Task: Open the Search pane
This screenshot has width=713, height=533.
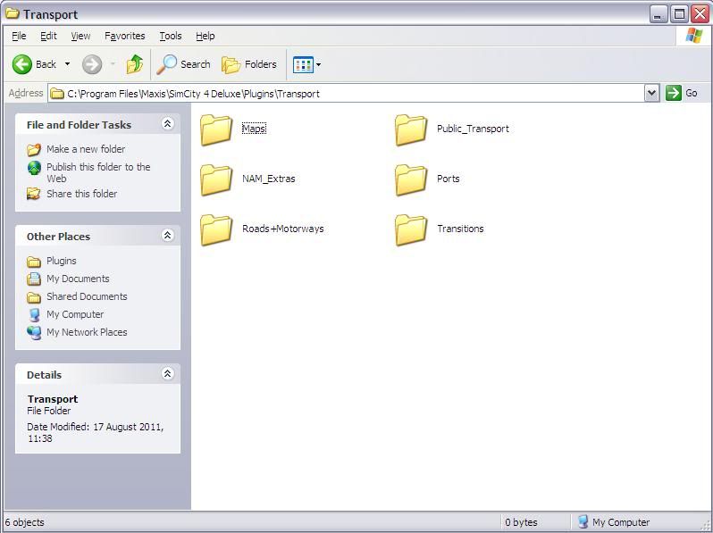Action: coord(183,64)
